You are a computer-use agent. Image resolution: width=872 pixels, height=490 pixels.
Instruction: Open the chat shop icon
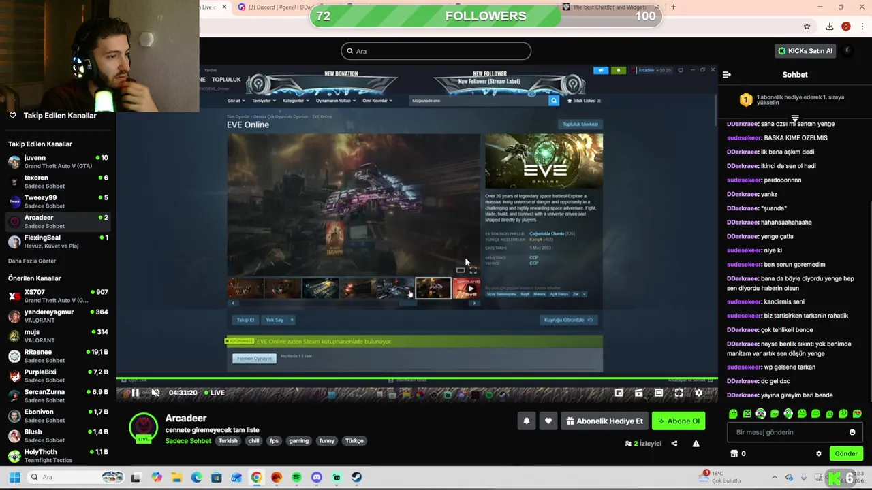coord(734,453)
